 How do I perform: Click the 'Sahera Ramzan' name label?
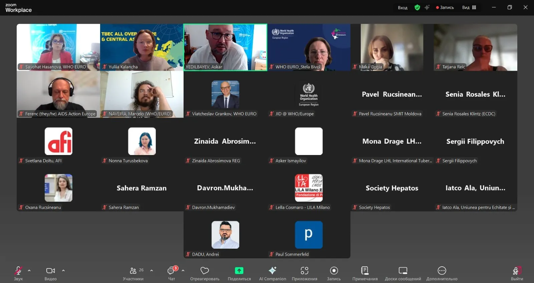124,207
